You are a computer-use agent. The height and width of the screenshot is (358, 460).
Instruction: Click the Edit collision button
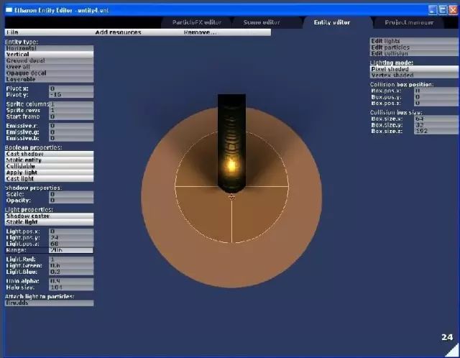click(414, 53)
